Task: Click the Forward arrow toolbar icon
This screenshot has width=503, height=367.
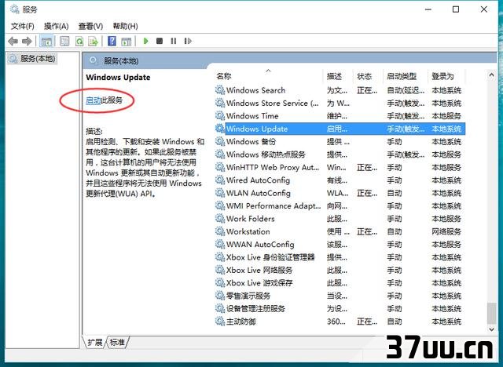Action: pyautogui.click(x=27, y=42)
